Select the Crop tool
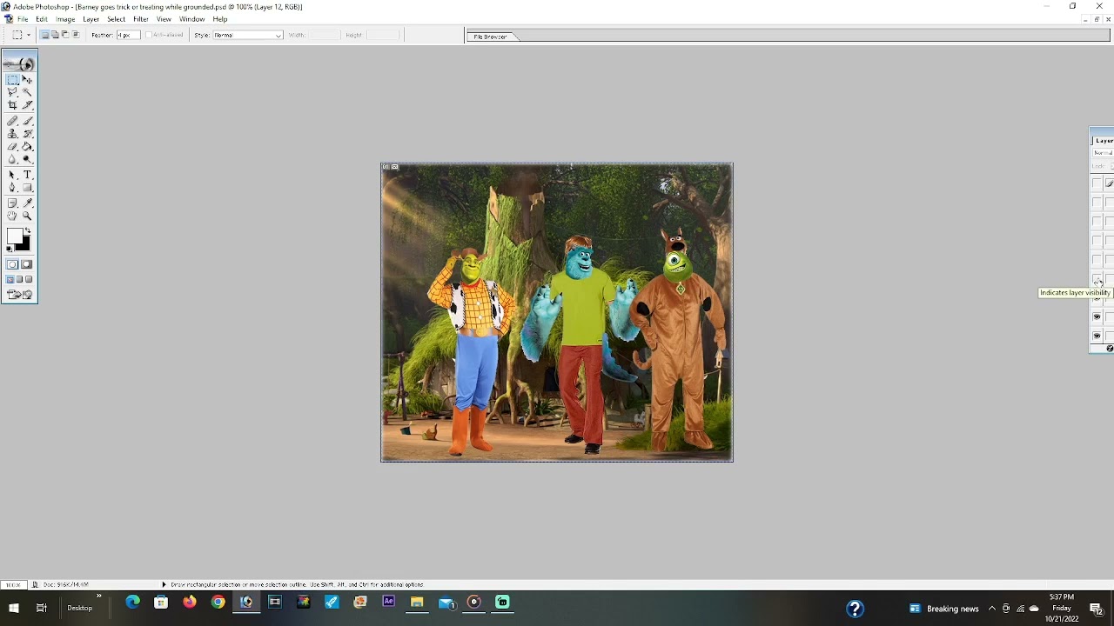This screenshot has width=1114, height=626. pos(13,104)
